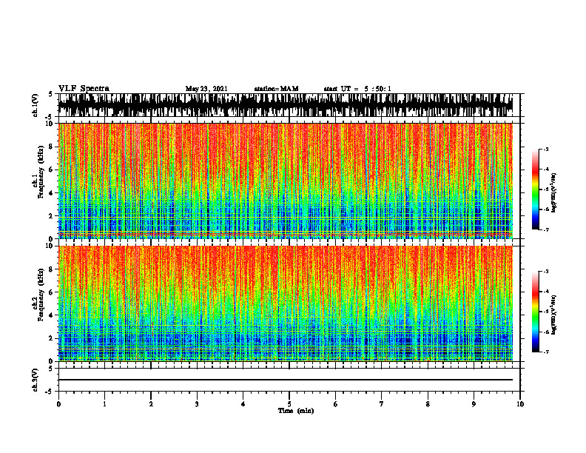Click the "-5" tick on ch.3(V) axis
Image resolution: width=586 pixels, height=453 pixels.
[49, 392]
